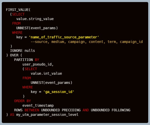This screenshot has height=125, width=150.
Task: Click the comment listing source, medium, campaign
Action: (87, 42)
